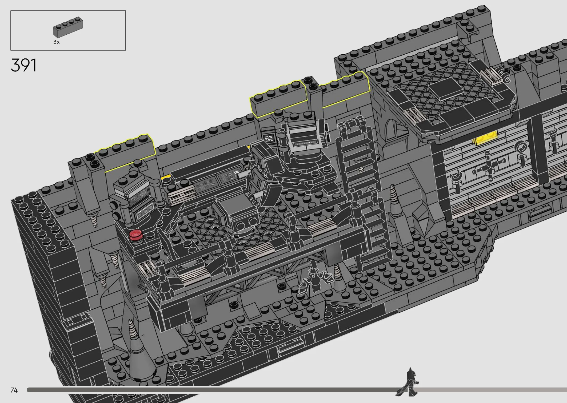Click page number 74
567x403 pixels.
point(14,390)
